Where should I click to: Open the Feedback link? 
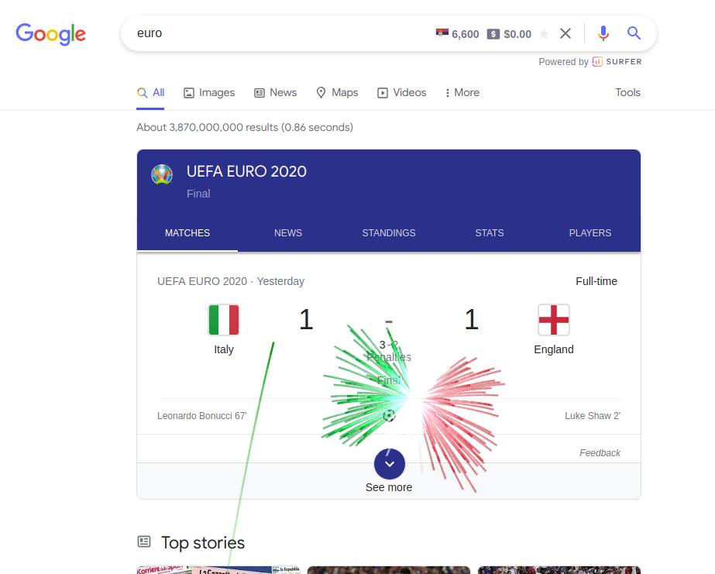(x=600, y=452)
